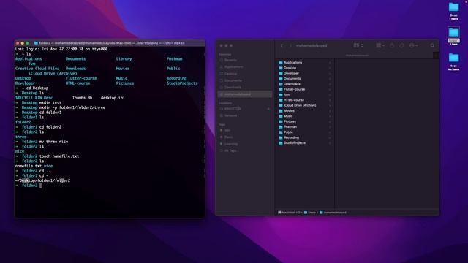
Task: Expand the Applications row chevron
Action: point(330,63)
